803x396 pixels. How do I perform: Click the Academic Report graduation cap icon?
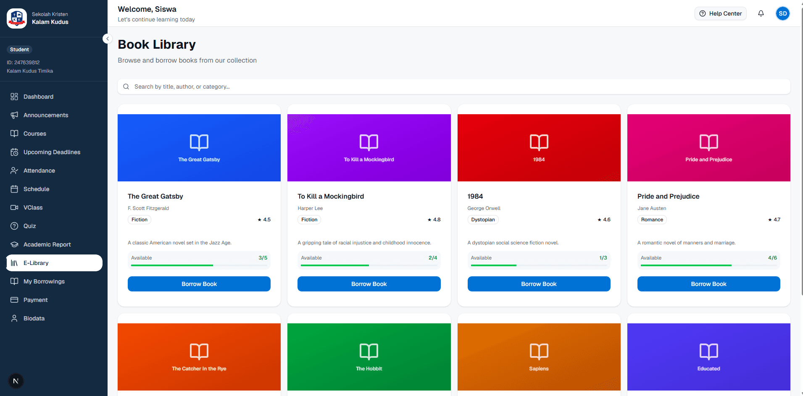pyautogui.click(x=14, y=244)
